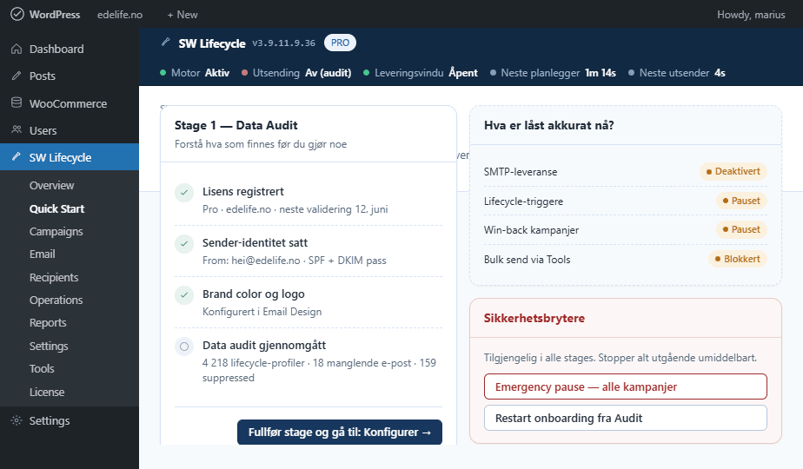Click the 'Leveringsvindu Åpent' status text
803x469 pixels.
[426, 73]
